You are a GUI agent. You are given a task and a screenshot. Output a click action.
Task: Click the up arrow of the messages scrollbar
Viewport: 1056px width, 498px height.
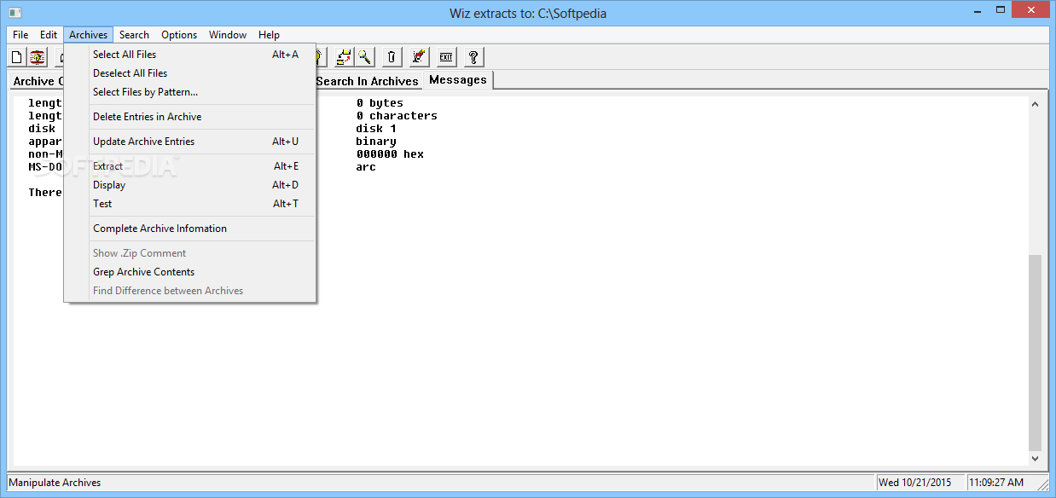pos(1036,104)
